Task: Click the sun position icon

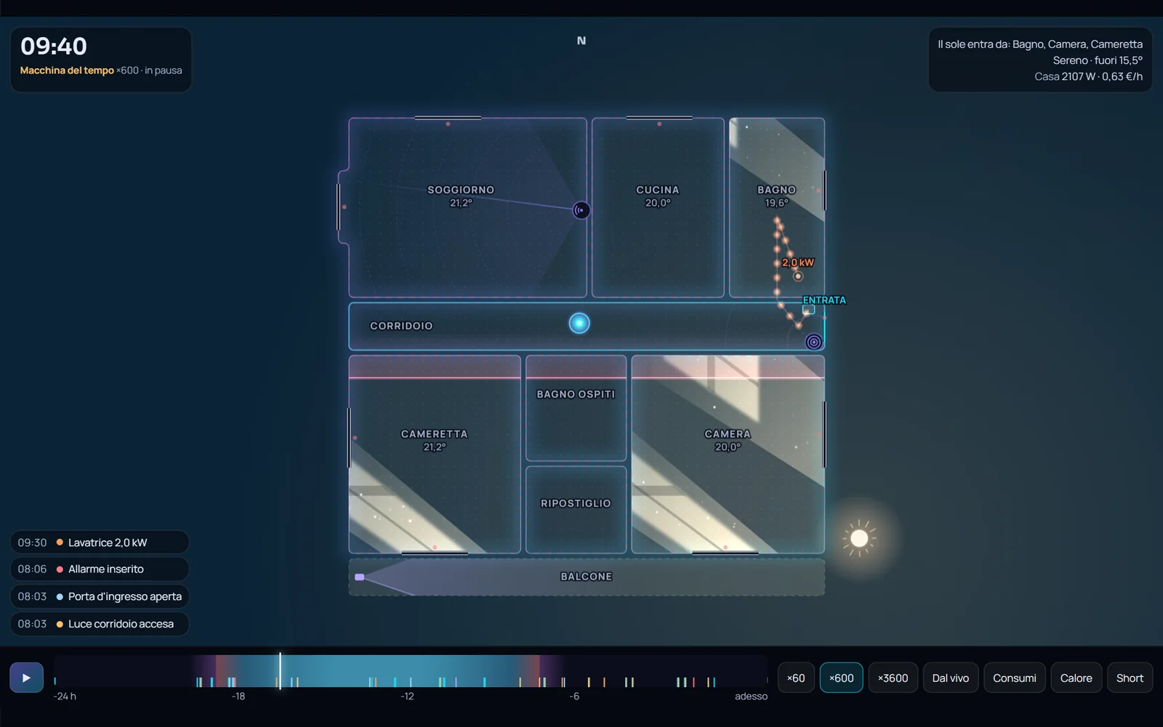Action: (859, 538)
